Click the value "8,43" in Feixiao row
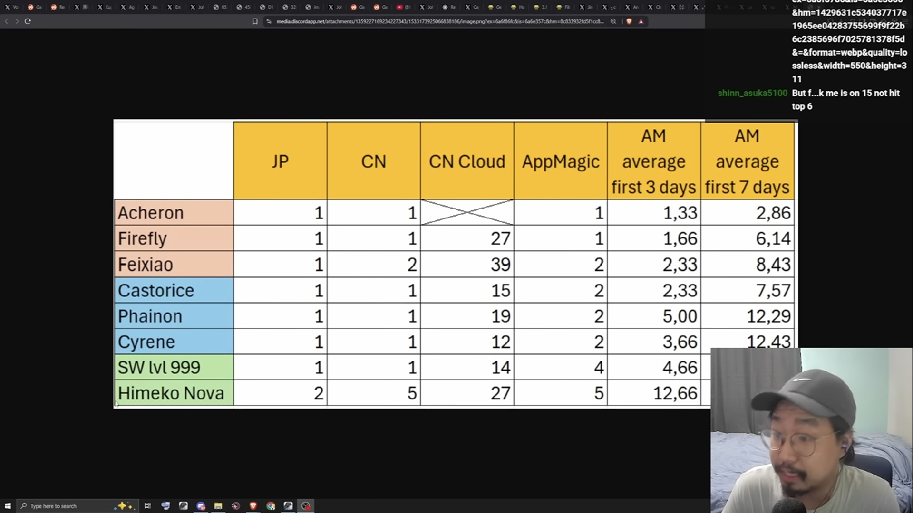Screen dimensions: 913x513 tap(773, 265)
